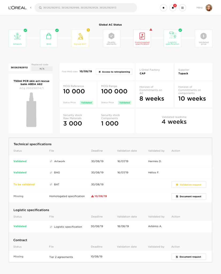Viewport: 221px width, 274px height.
Task: Focus the product code search field
Action: [86, 8]
